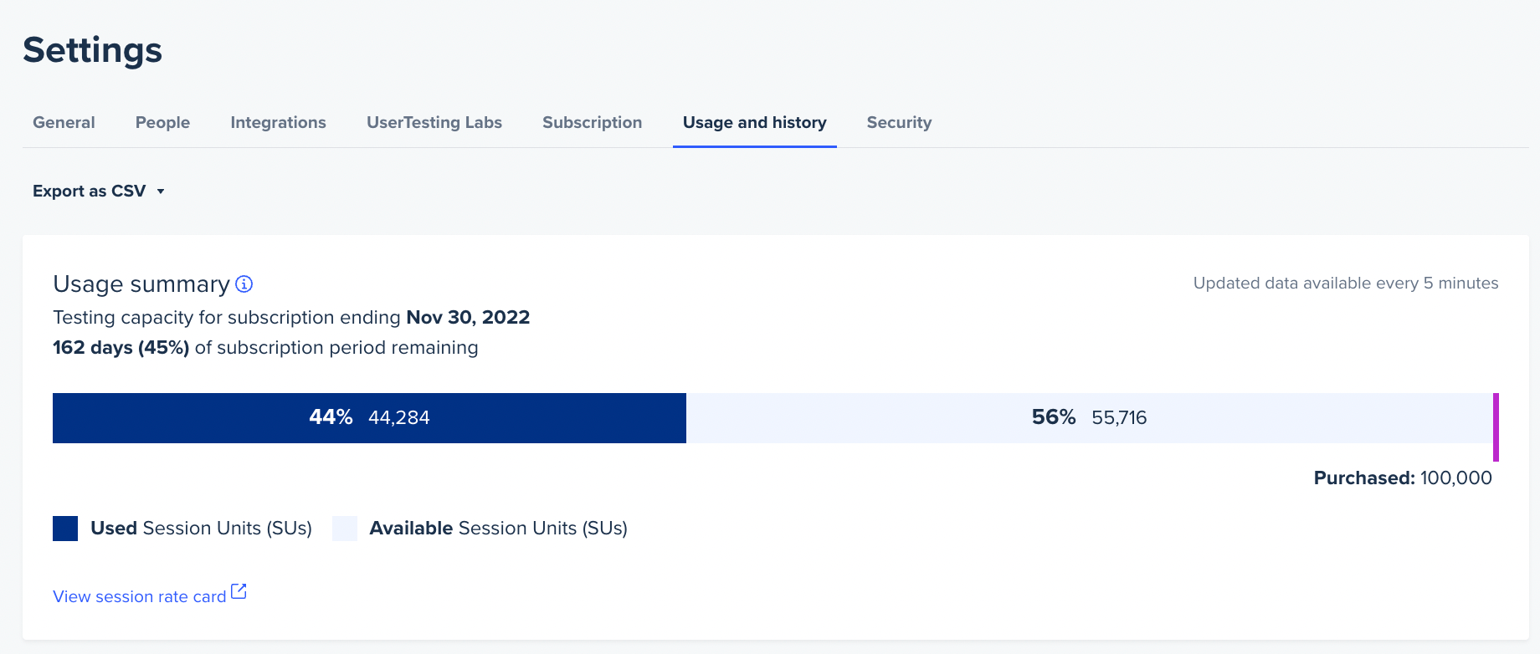This screenshot has height=654, width=1540.
Task: Click the Usage and history tab
Action: click(x=754, y=123)
